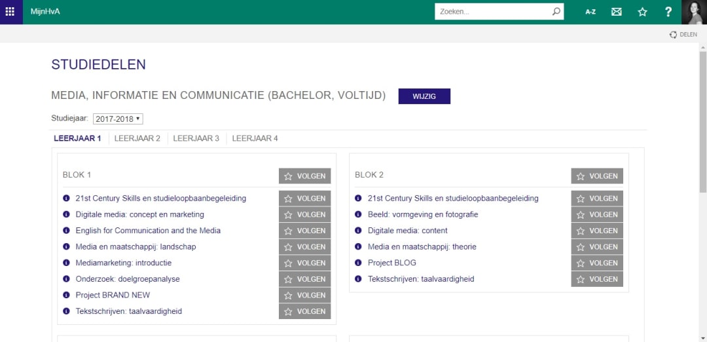
Task: Open the app launcher grid icon
Action: click(x=10, y=12)
